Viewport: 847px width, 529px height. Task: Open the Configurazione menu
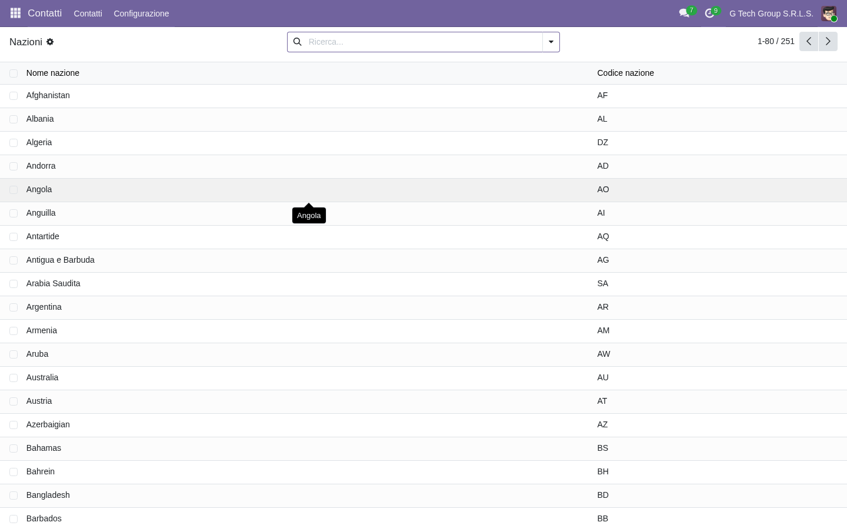pyautogui.click(x=141, y=14)
